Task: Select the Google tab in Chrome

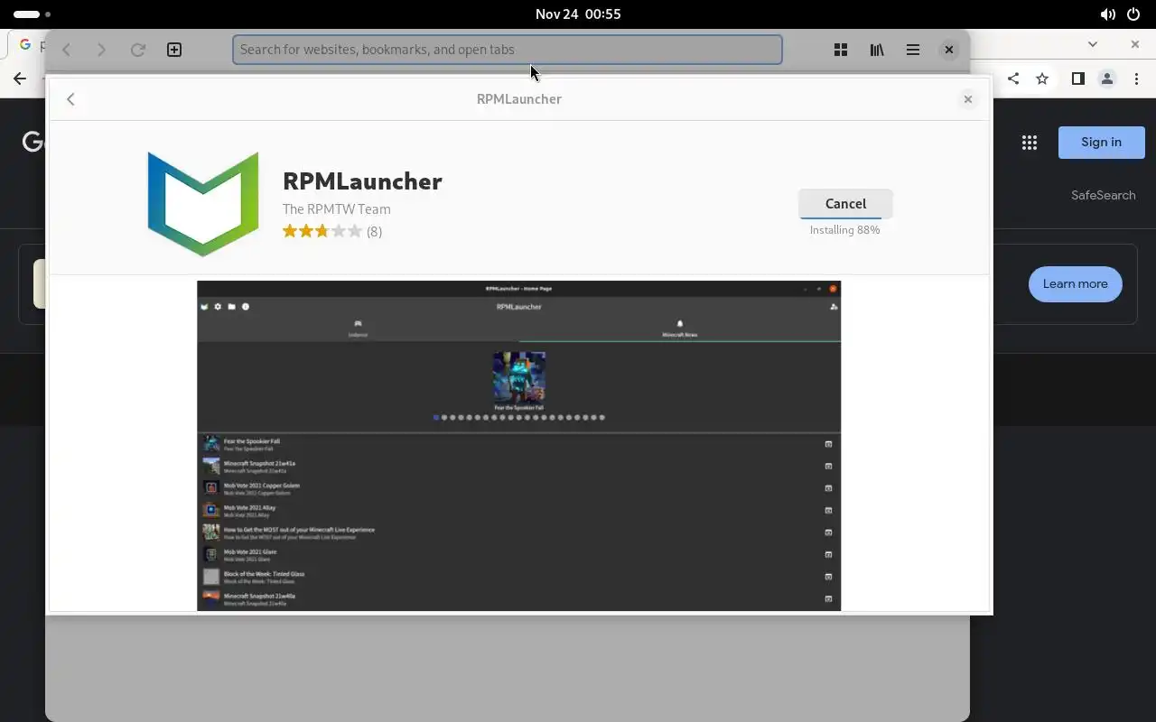Action: pyautogui.click(x=27, y=43)
